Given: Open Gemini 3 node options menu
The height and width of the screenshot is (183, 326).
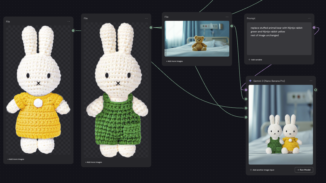Looking at the screenshot, I should (x=311, y=81).
